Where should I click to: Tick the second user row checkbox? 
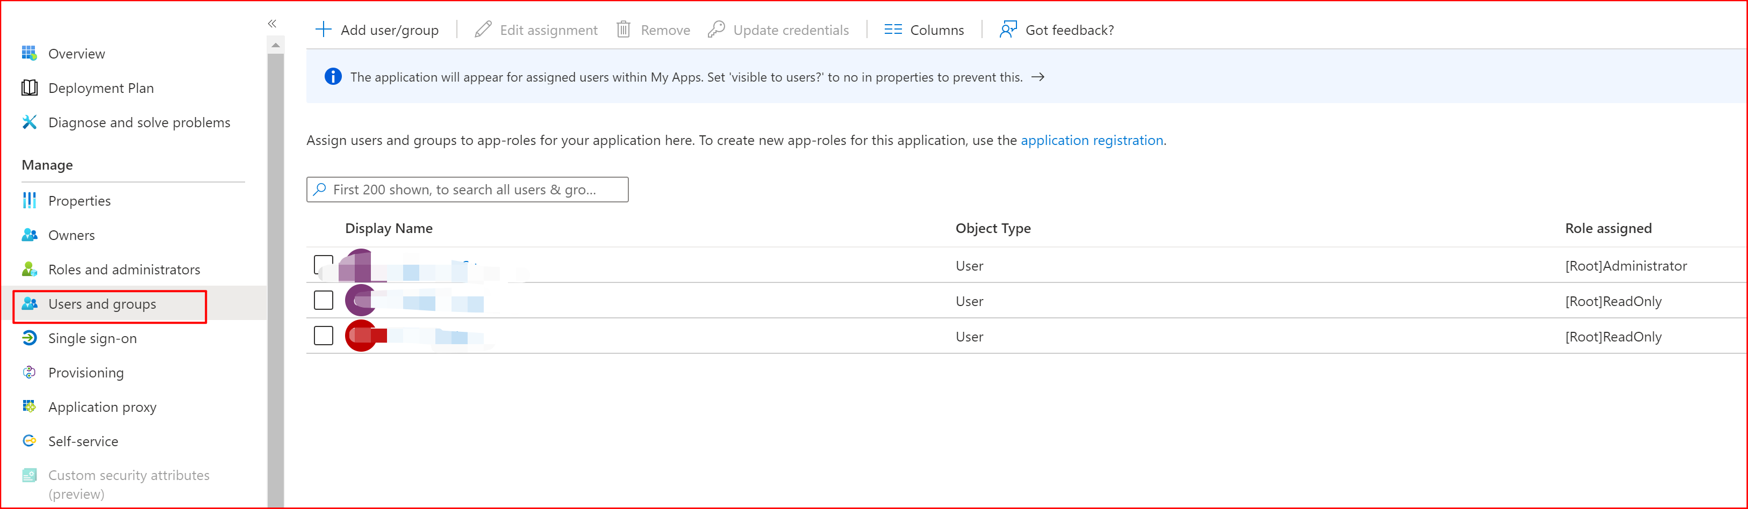(323, 300)
